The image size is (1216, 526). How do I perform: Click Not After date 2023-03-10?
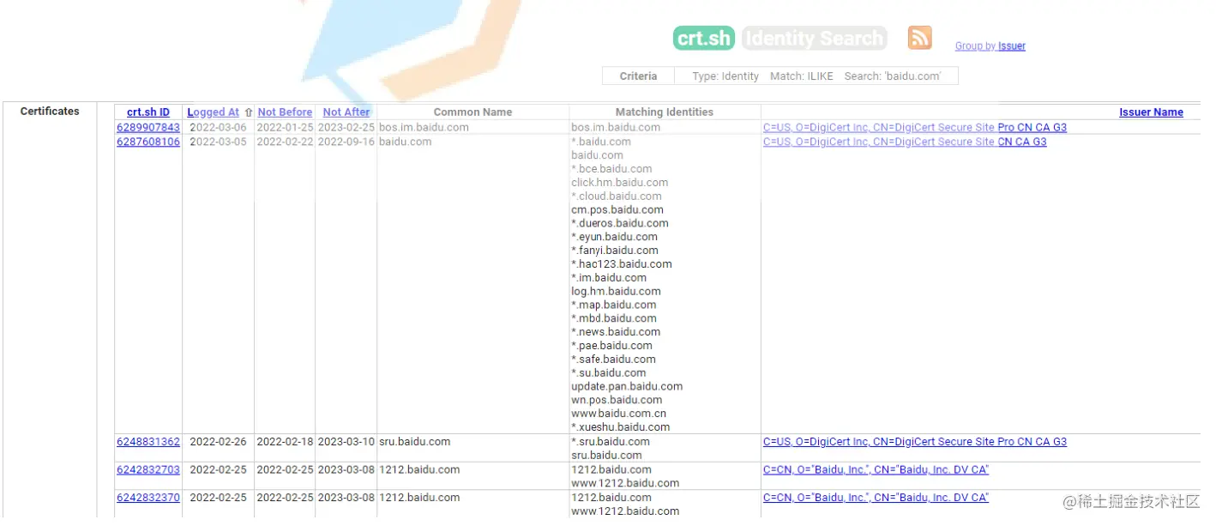(x=346, y=443)
